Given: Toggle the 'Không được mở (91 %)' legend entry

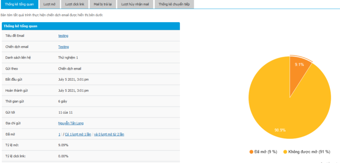Looking at the screenshot, I should 307,152.
